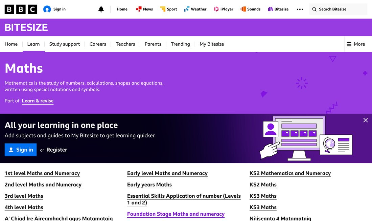Click the Weather icon in top bar
Screen dimensions: 372x221
pos(187,9)
